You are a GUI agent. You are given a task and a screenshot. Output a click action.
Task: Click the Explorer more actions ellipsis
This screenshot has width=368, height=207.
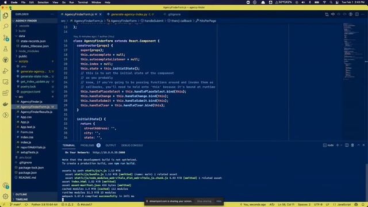click(x=52, y=14)
